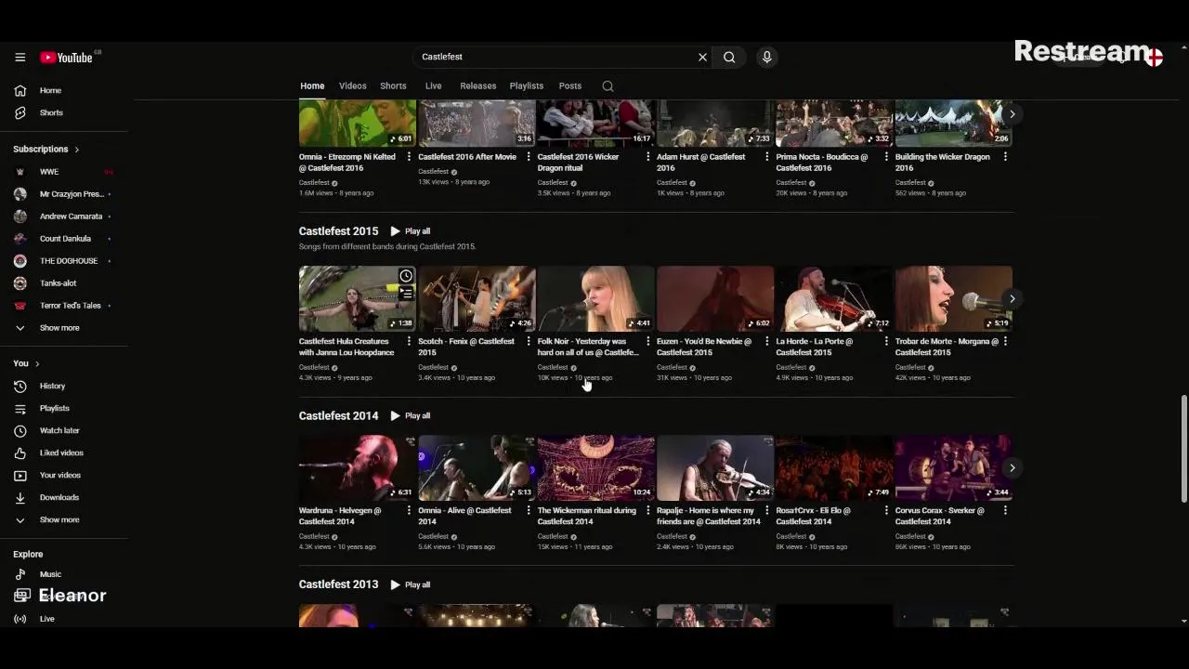The image size is (1189, 669).
Task: Next arrow on Castlefest 2014 row
Action: tap(1012, 467)
